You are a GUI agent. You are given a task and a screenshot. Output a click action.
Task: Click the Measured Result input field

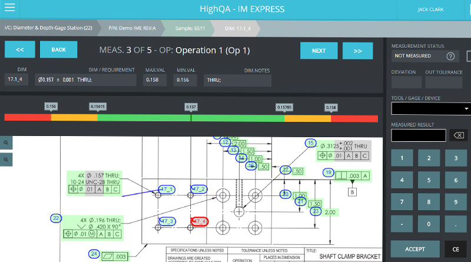419,135
